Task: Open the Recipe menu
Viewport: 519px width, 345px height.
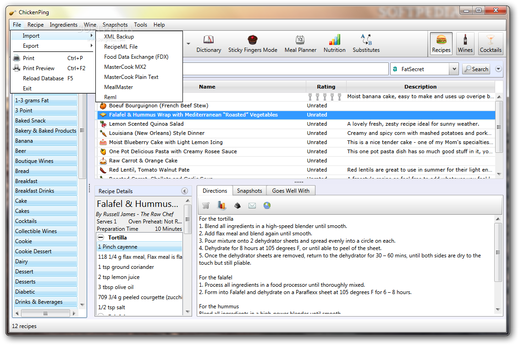Action: tap(35, 24)
